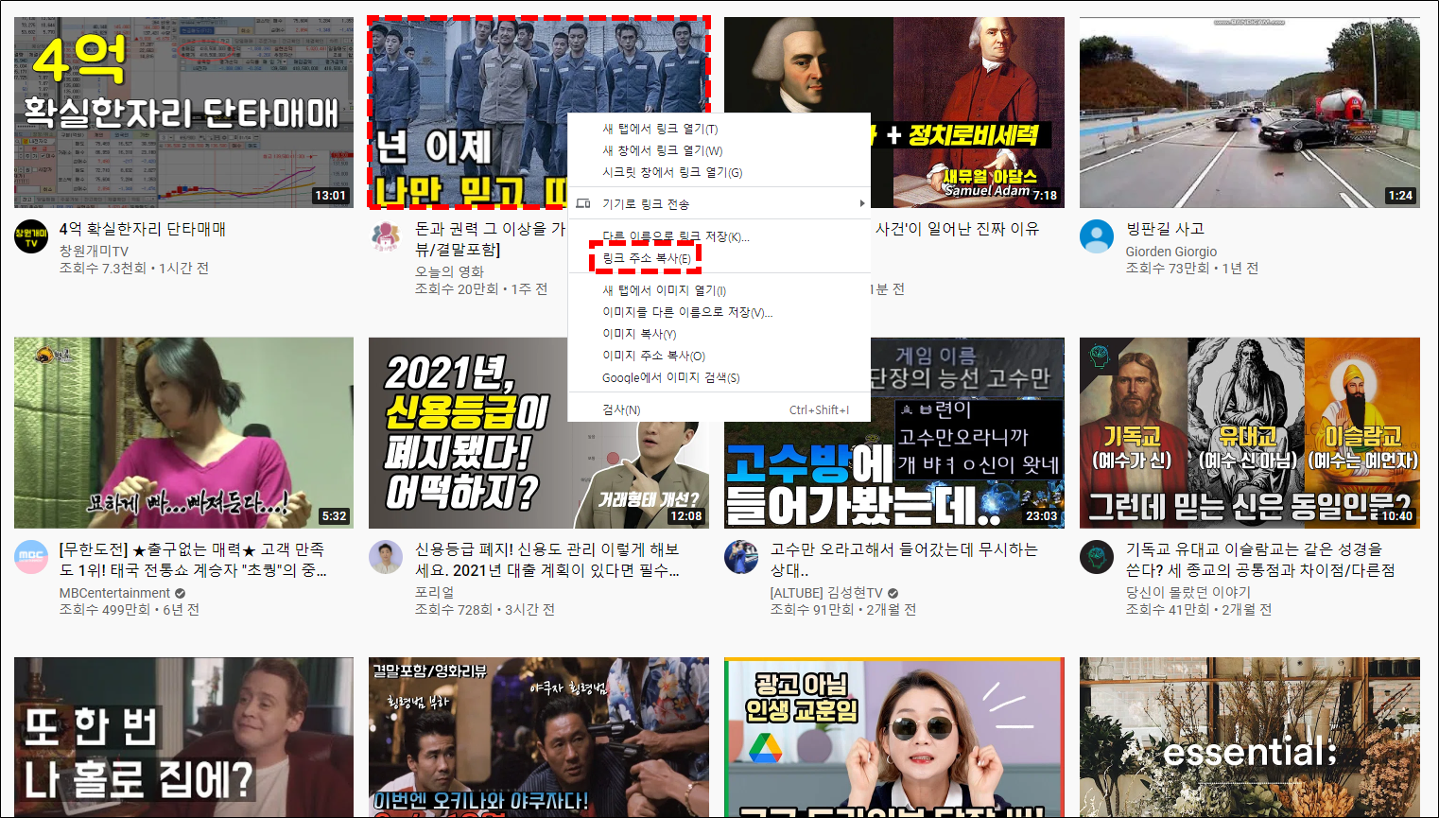Open 오늘의 영화 channel avatar icon
The width and height of the screenshot is (1439, 818).
coord(386,236)
